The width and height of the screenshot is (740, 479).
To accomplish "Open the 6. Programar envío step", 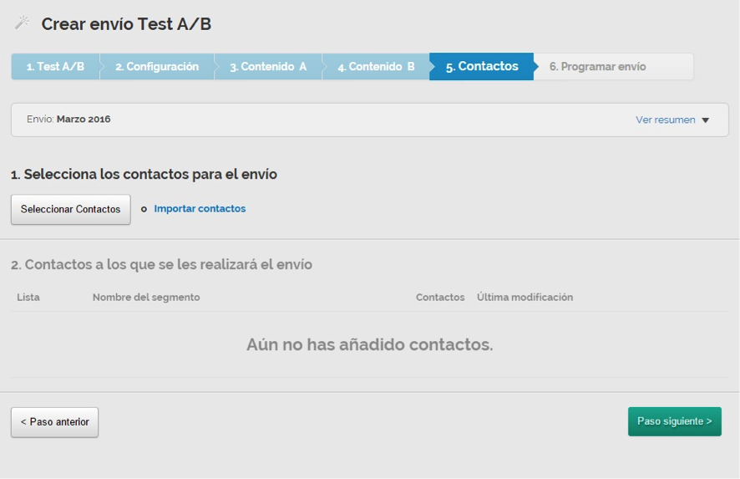I will (x=597, y=67).
